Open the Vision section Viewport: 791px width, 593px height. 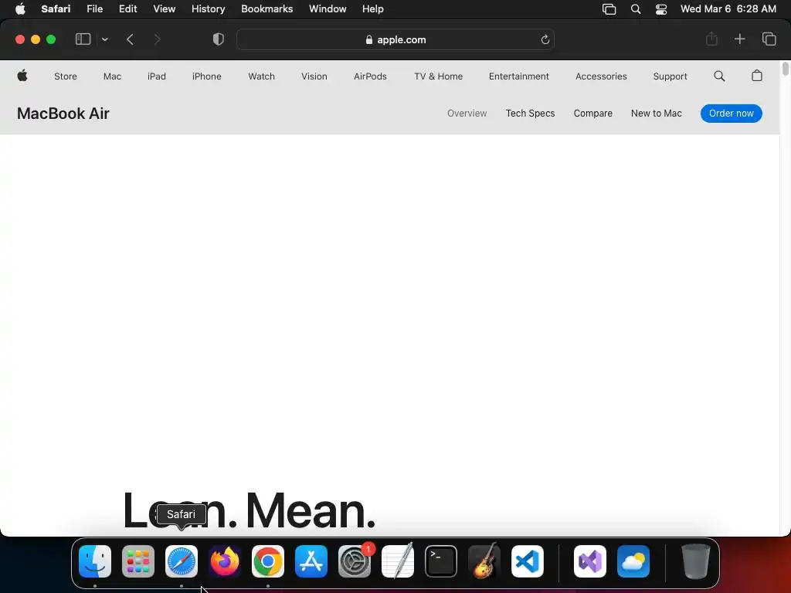[314, 76]
